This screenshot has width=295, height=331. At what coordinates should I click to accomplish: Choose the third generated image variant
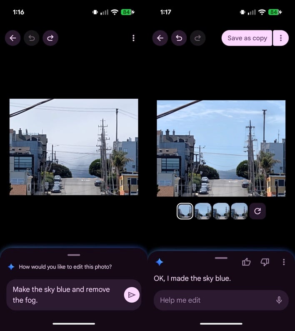[221, 211]
